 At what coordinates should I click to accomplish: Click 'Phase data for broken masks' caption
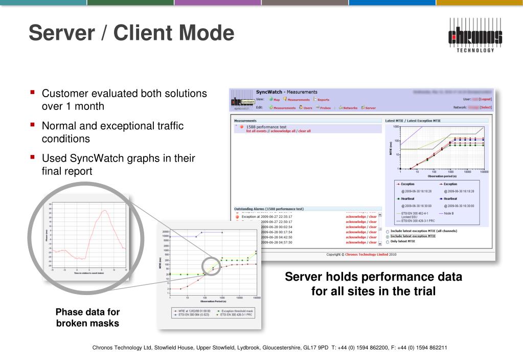tap(87, 318)
